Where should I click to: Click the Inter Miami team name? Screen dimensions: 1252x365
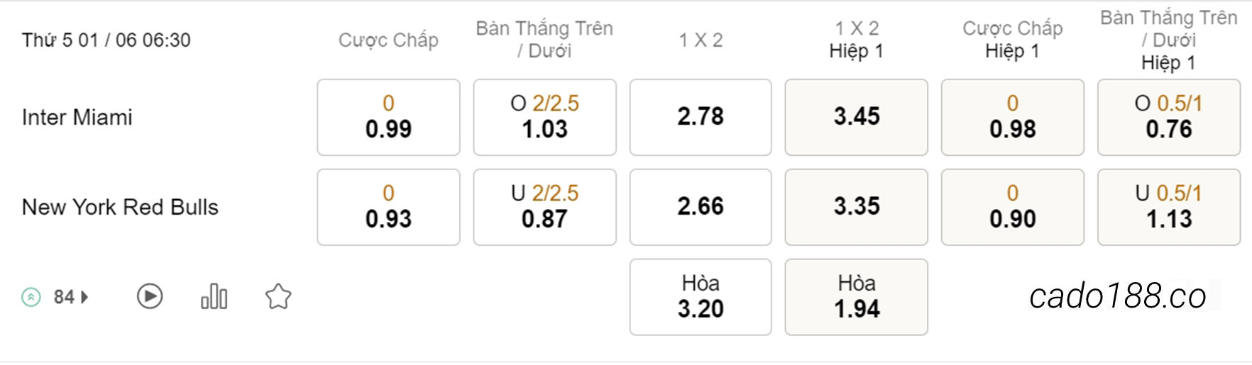pos(77,117)
